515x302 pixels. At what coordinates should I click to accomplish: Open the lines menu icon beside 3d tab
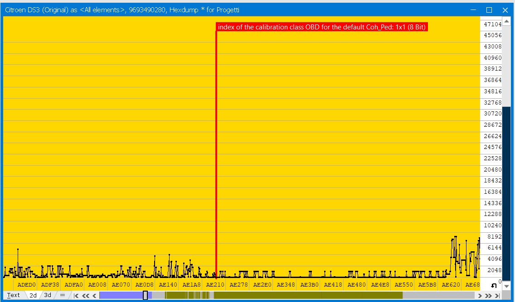63,295
